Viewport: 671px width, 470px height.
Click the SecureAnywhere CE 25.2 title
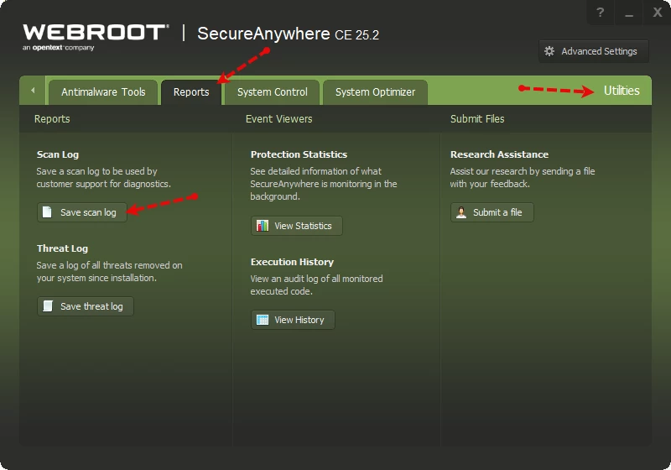pyautogui.click(x=288, y=34)
